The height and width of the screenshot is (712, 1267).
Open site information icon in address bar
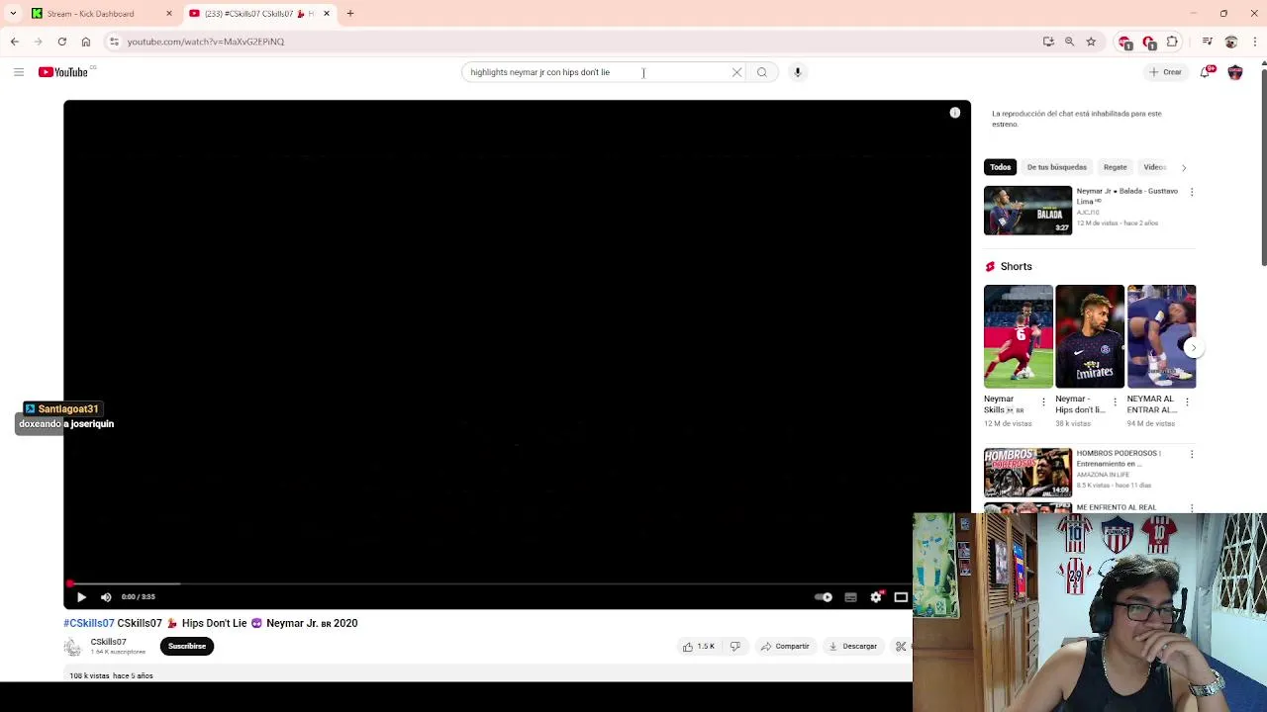pos(115,42)
